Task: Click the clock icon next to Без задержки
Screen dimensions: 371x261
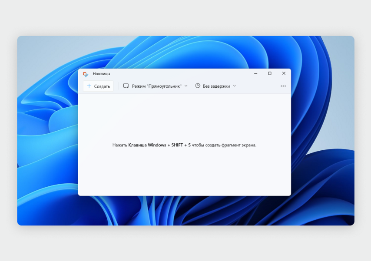Action: [x=198, y=86]
